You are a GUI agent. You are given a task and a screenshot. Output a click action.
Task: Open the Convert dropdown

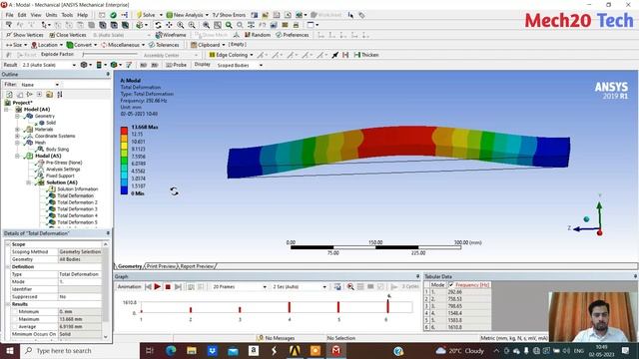tap(82, 45)
